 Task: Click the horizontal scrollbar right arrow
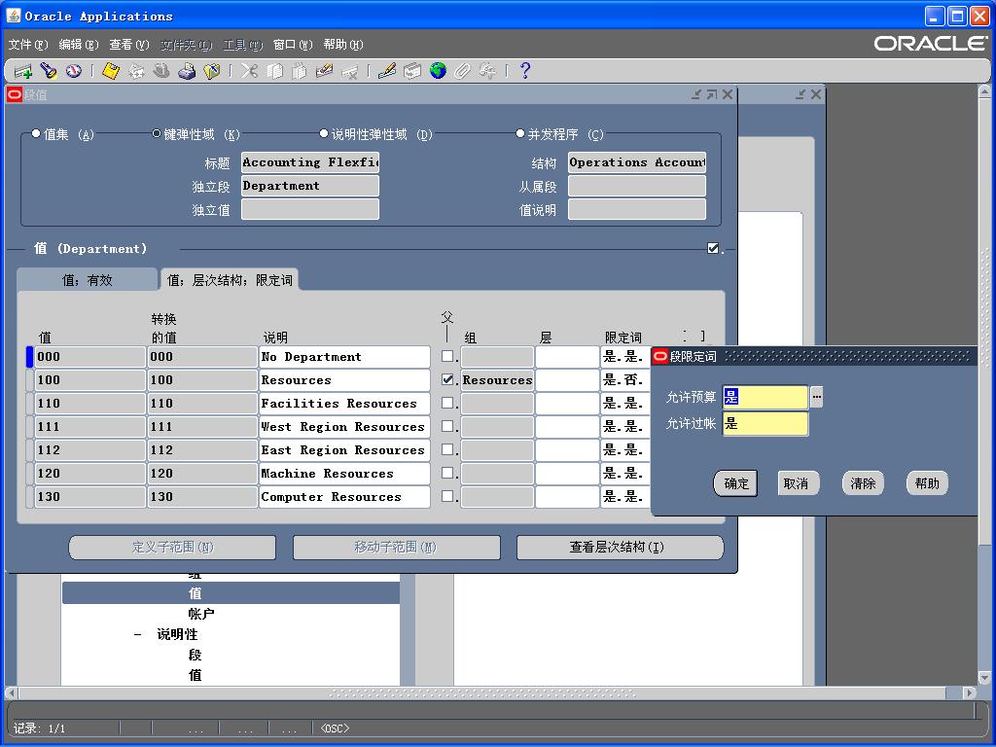click(970, 693)
